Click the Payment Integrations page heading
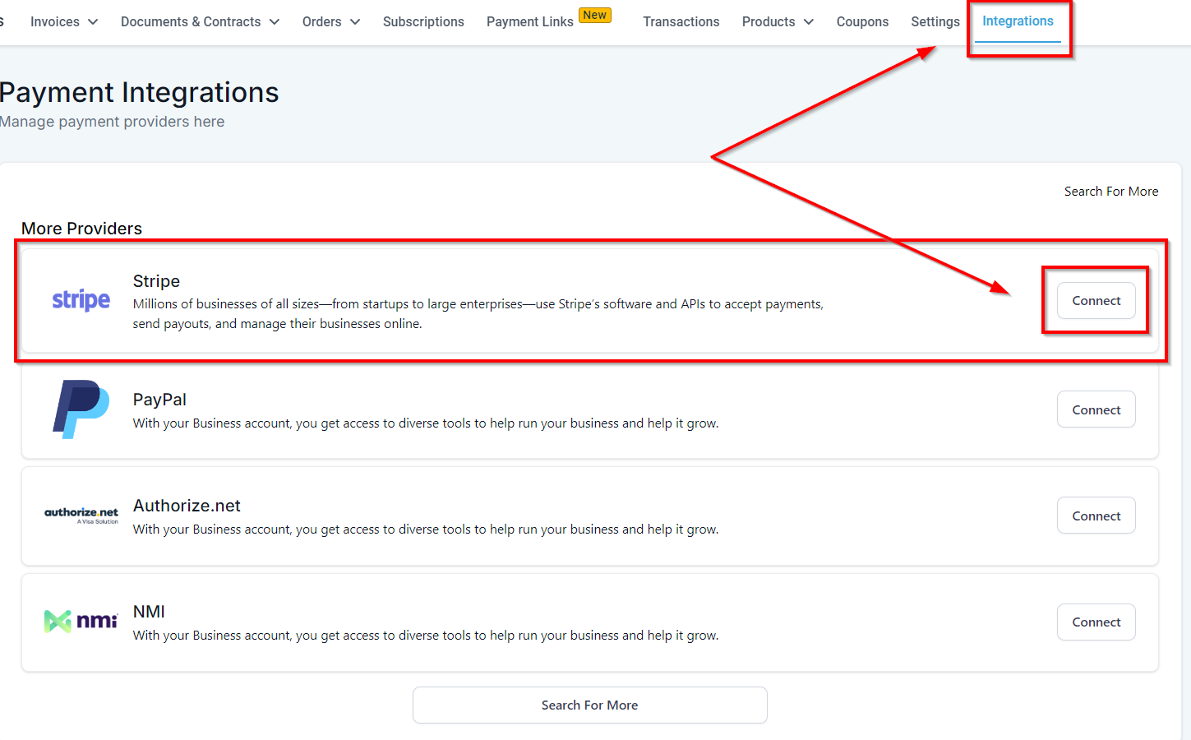Image resolution: width=1191 pixels, height=740 pixels. 140,93
